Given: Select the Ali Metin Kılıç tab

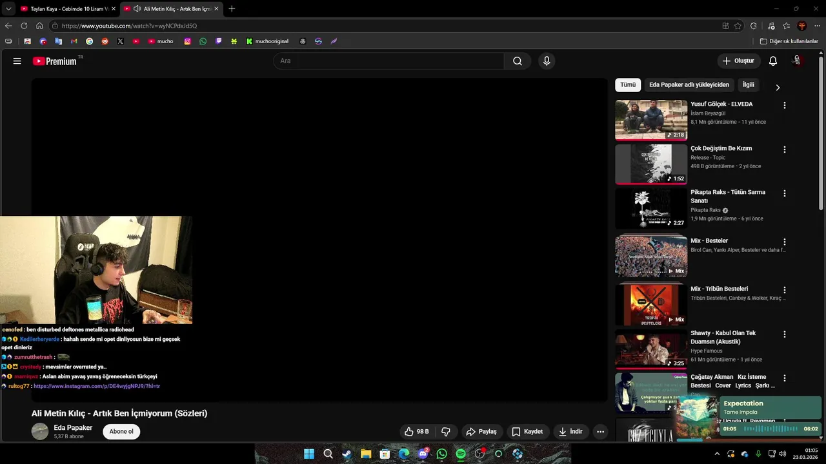Looking at the screenshot, I should (x=171, y=9).
